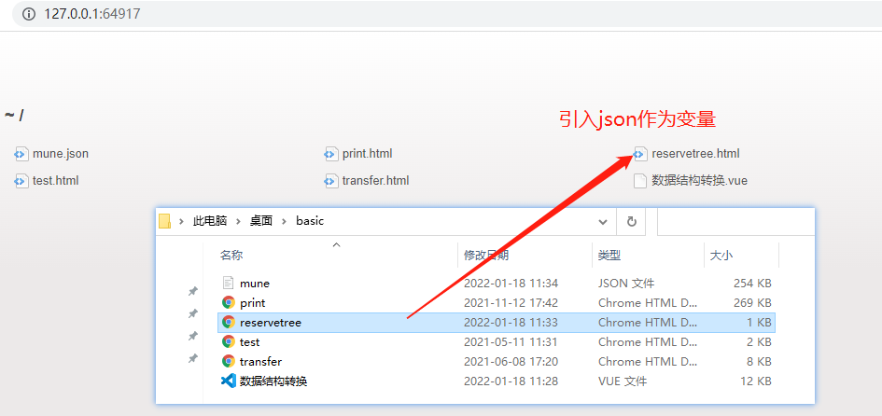Expand the chevron before 此电脑 breadcrumb
Screen dimensions: 882x416
tap(181, 221)
